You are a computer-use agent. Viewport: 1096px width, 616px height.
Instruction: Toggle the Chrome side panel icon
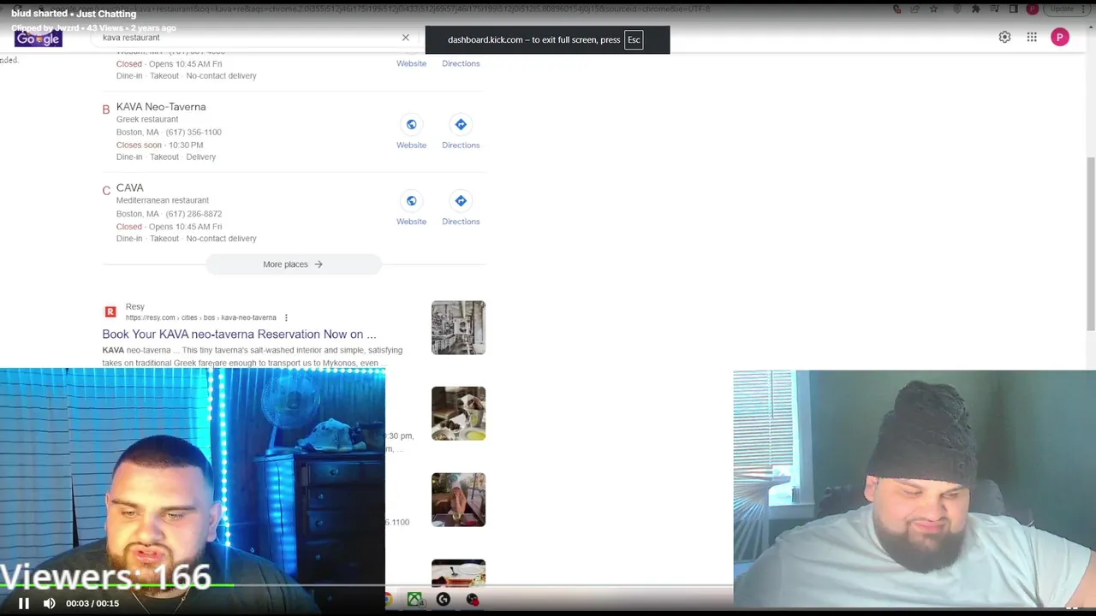click(x=1013, y=9)
